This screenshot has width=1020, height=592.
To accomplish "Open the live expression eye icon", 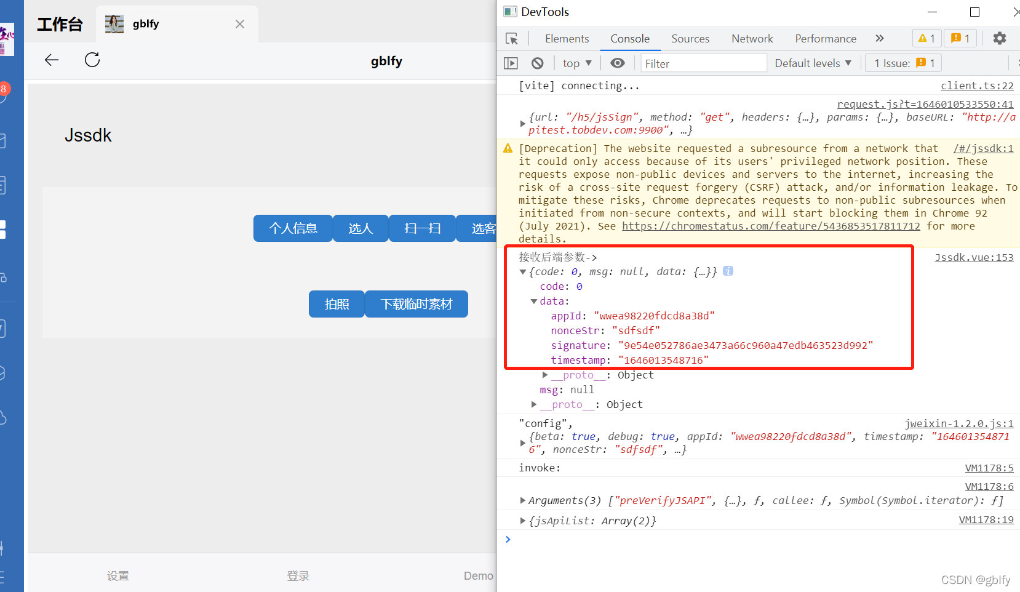I will click(x=618, y=63).
